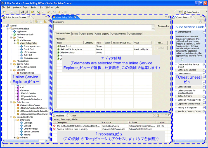Image resolution: width=208 pixels, height=148 pixels.
Task: Click the flashlight Search toolbar icon
Action: [48, 12]
